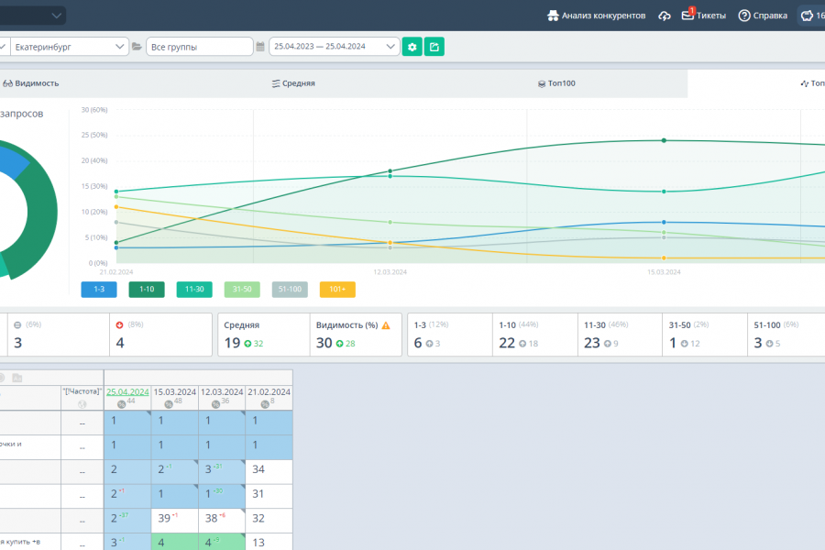Toggle the 11-30 teal legend series

pos(194,290)
